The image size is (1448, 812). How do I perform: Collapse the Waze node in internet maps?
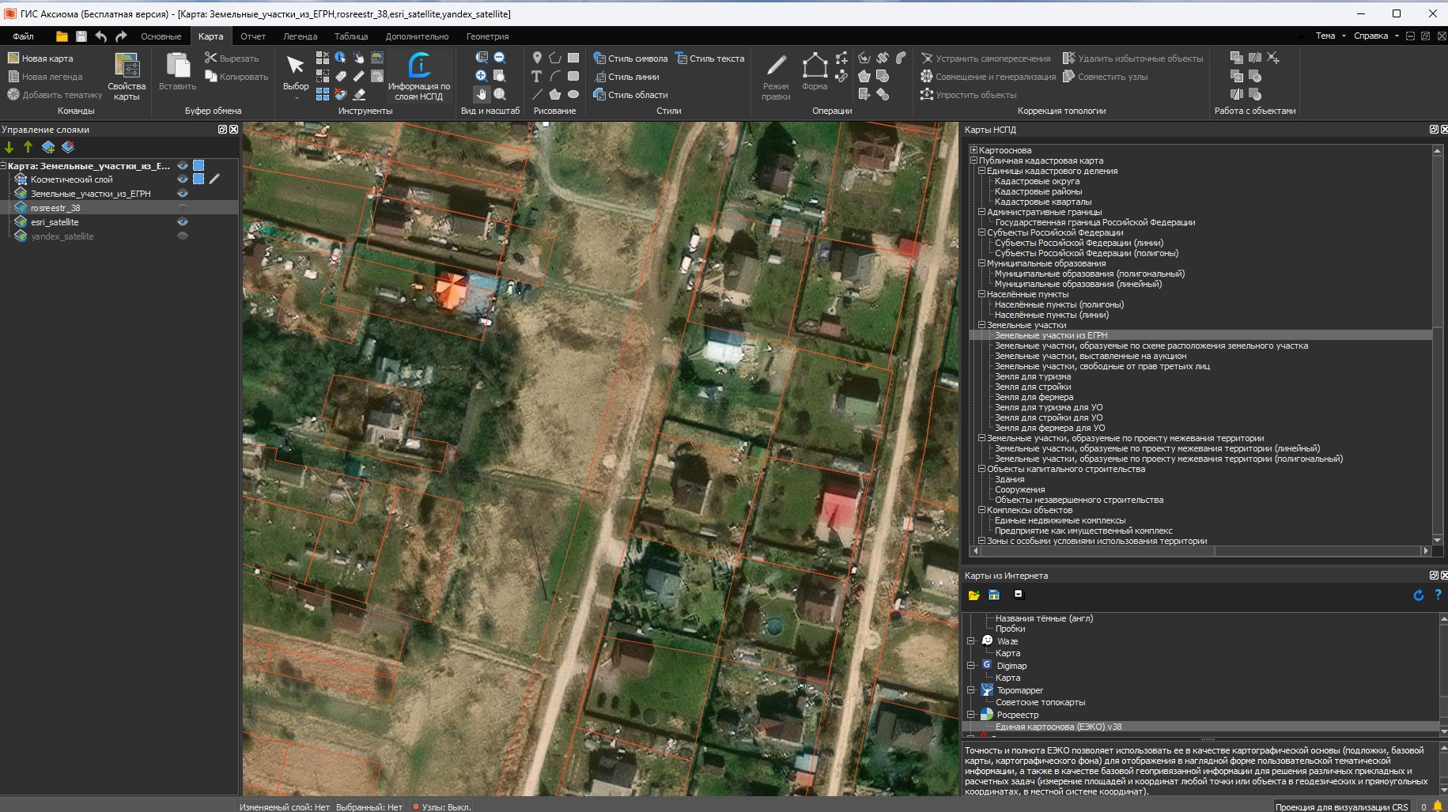[x=970, y=641]
